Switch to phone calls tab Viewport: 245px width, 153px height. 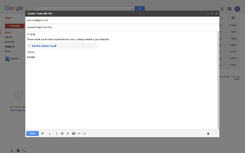coord(24,151)
